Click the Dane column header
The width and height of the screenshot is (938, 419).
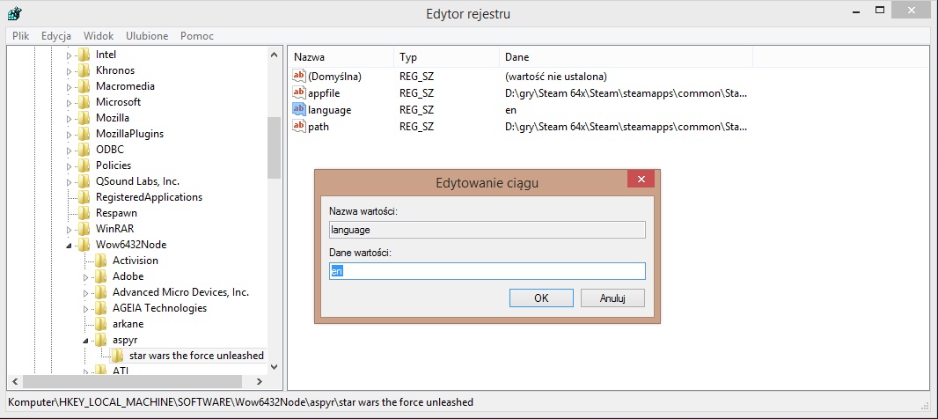tap(626, 57)
